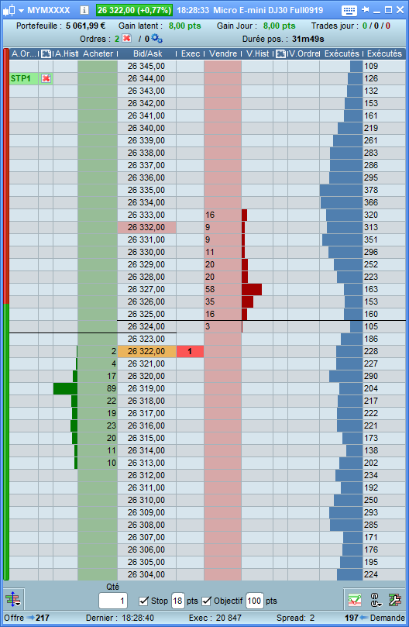409x627 pixels.
Task: Click the Stop points field showing 18
Action: click(177, 601)
